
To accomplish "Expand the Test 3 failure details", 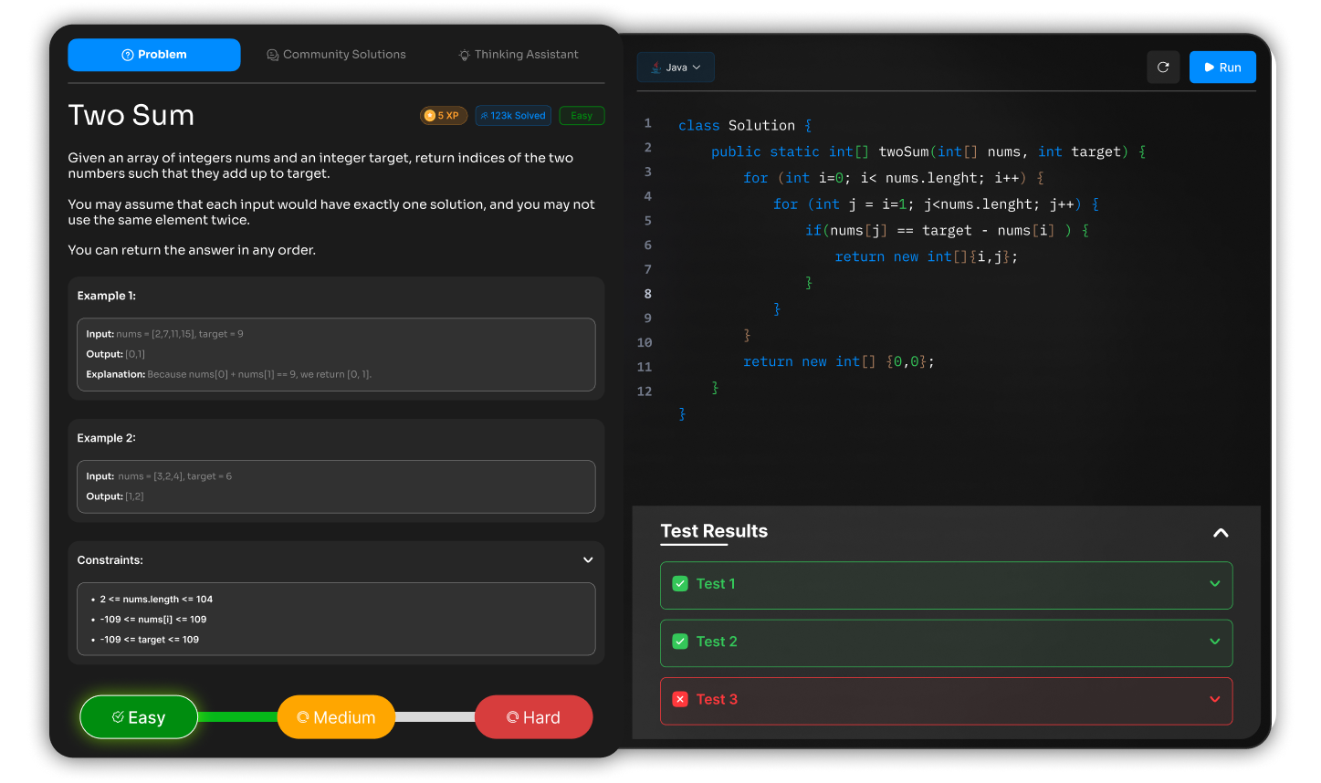I will (1214, 699).
